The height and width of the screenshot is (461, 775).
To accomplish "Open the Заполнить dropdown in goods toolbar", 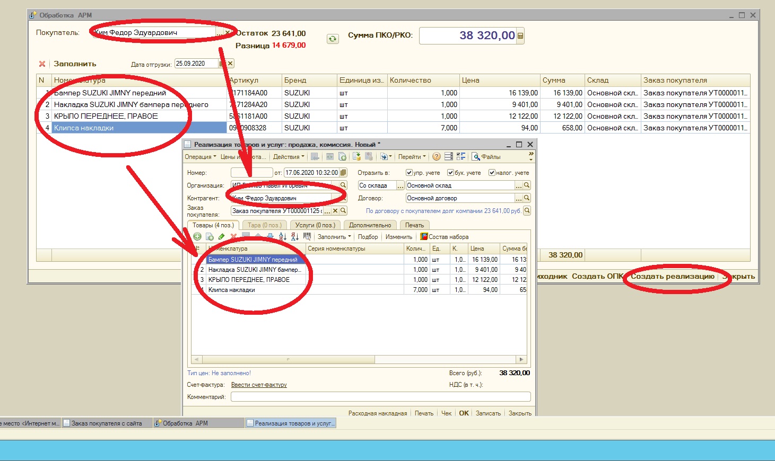I will coord(334,237).
